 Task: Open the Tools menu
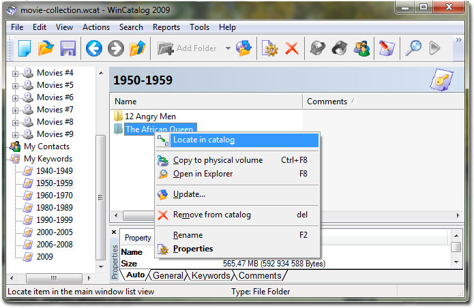coord(200,27)
